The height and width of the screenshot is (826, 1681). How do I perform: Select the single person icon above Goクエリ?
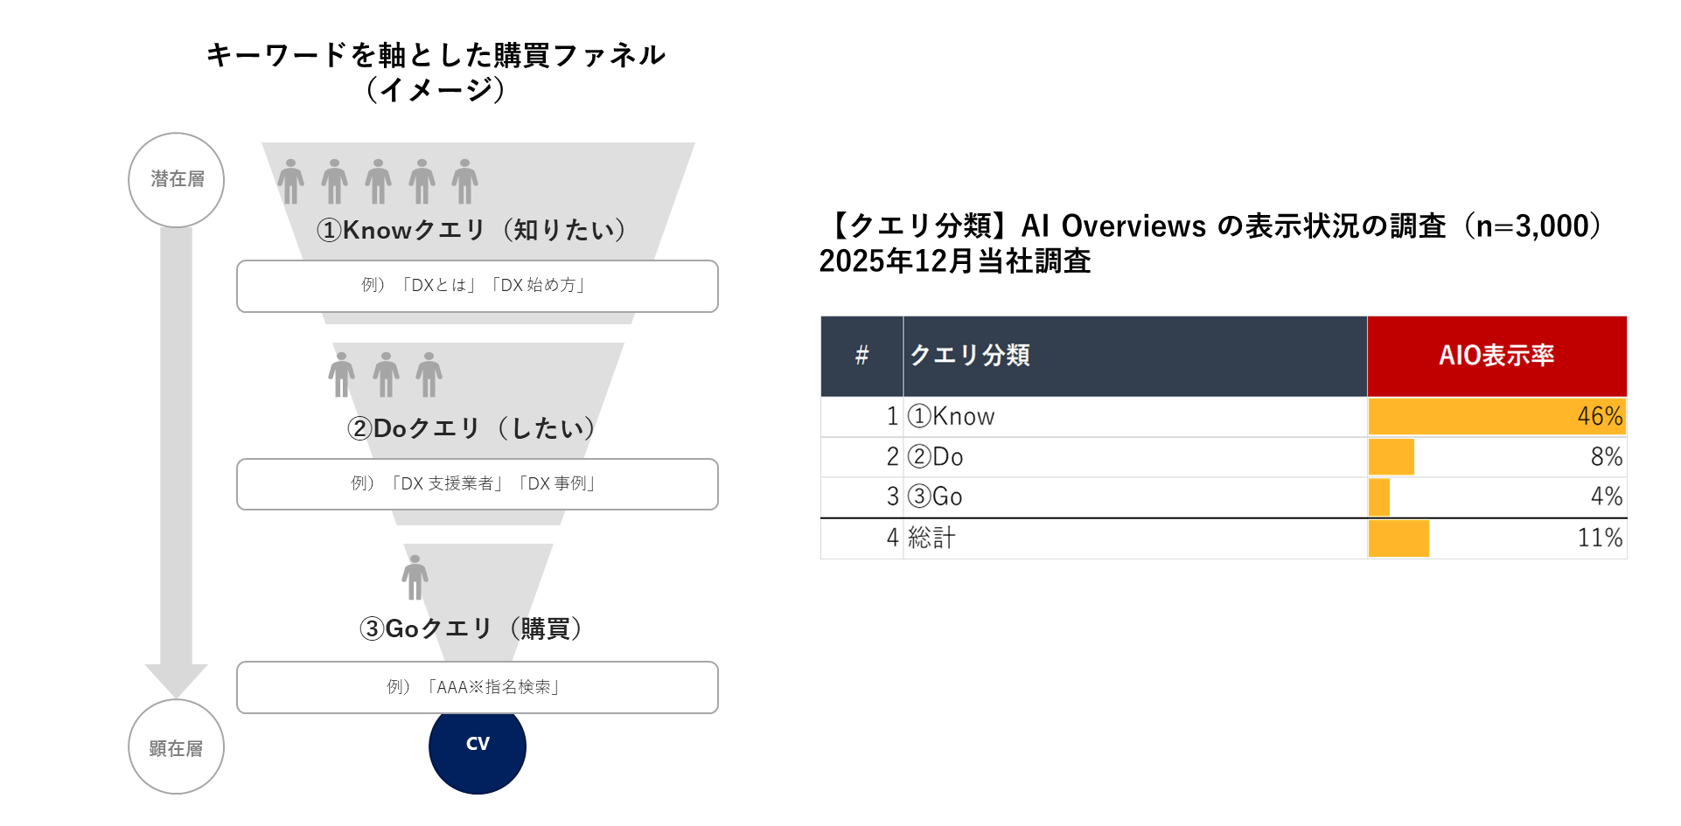(415, 577)
